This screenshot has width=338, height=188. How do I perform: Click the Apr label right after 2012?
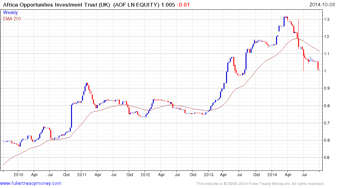pyautogui.click(x=162, y=175)
